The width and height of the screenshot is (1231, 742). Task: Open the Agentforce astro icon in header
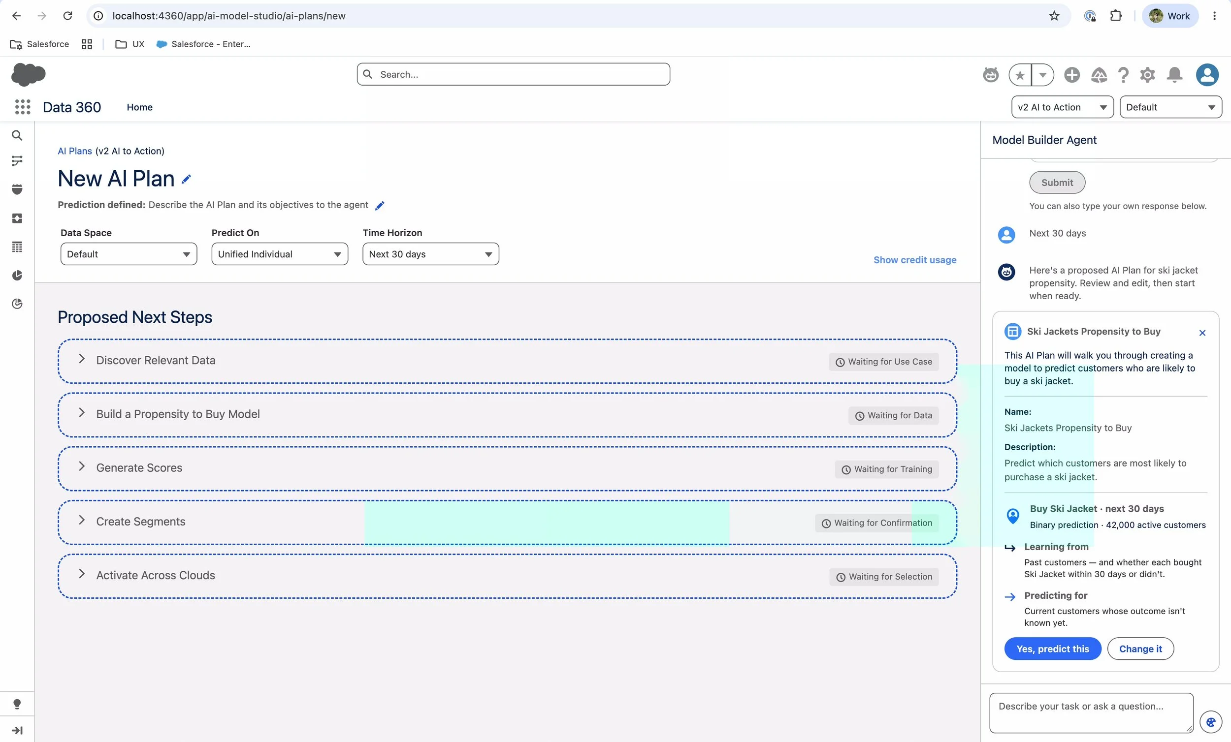click(991, 75)
